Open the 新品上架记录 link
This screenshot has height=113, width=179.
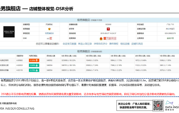point(85,44)
